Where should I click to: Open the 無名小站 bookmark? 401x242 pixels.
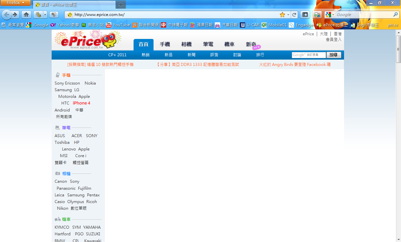[x=93, y=25]
